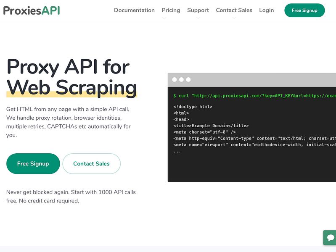
Task: Click the '<meta http-equiv="Content-type"' code line
Action: tap(254, 138)
